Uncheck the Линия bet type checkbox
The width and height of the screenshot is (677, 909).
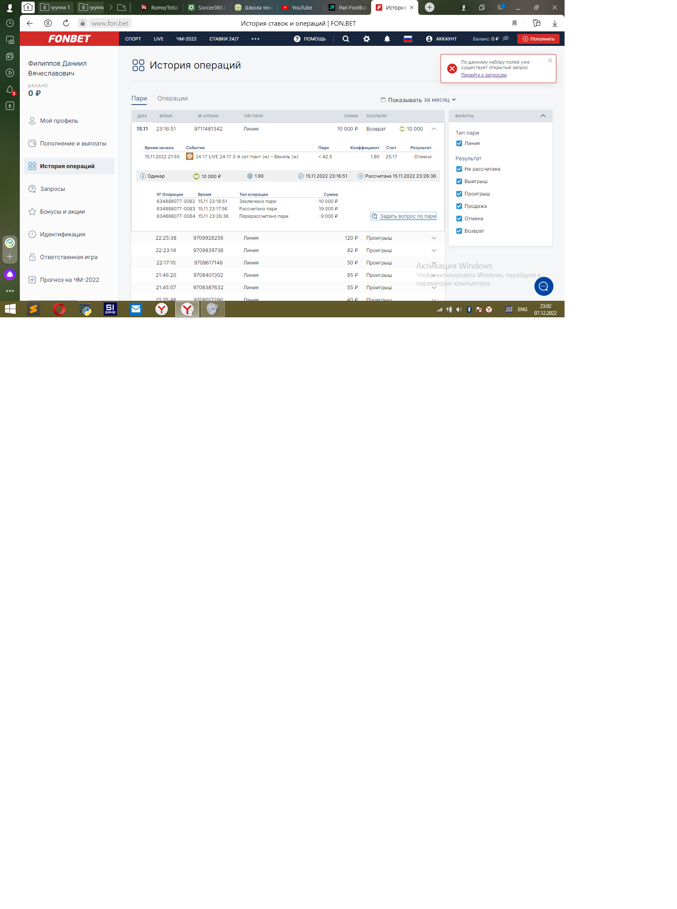[x=459, y=143]
